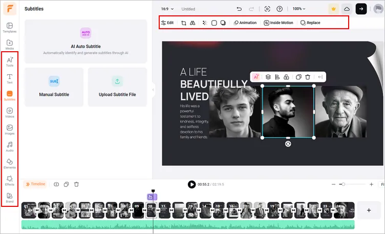
Task: Open the align icon on floating toolbar
Action: (277, 77)
